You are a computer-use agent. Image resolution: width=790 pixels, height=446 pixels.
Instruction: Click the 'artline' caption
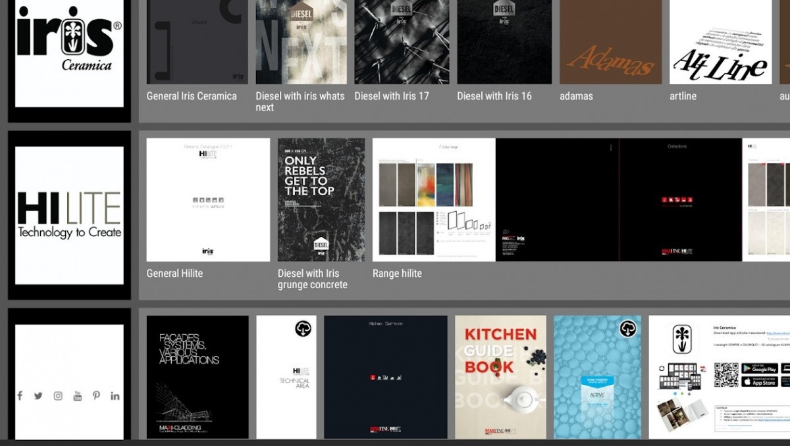[683, 96]
